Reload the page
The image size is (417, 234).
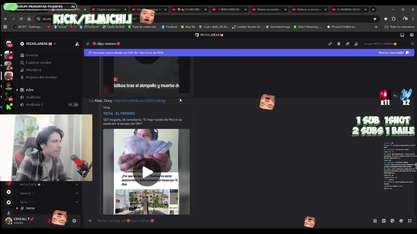pyautogui.click(x=21, y=19)
